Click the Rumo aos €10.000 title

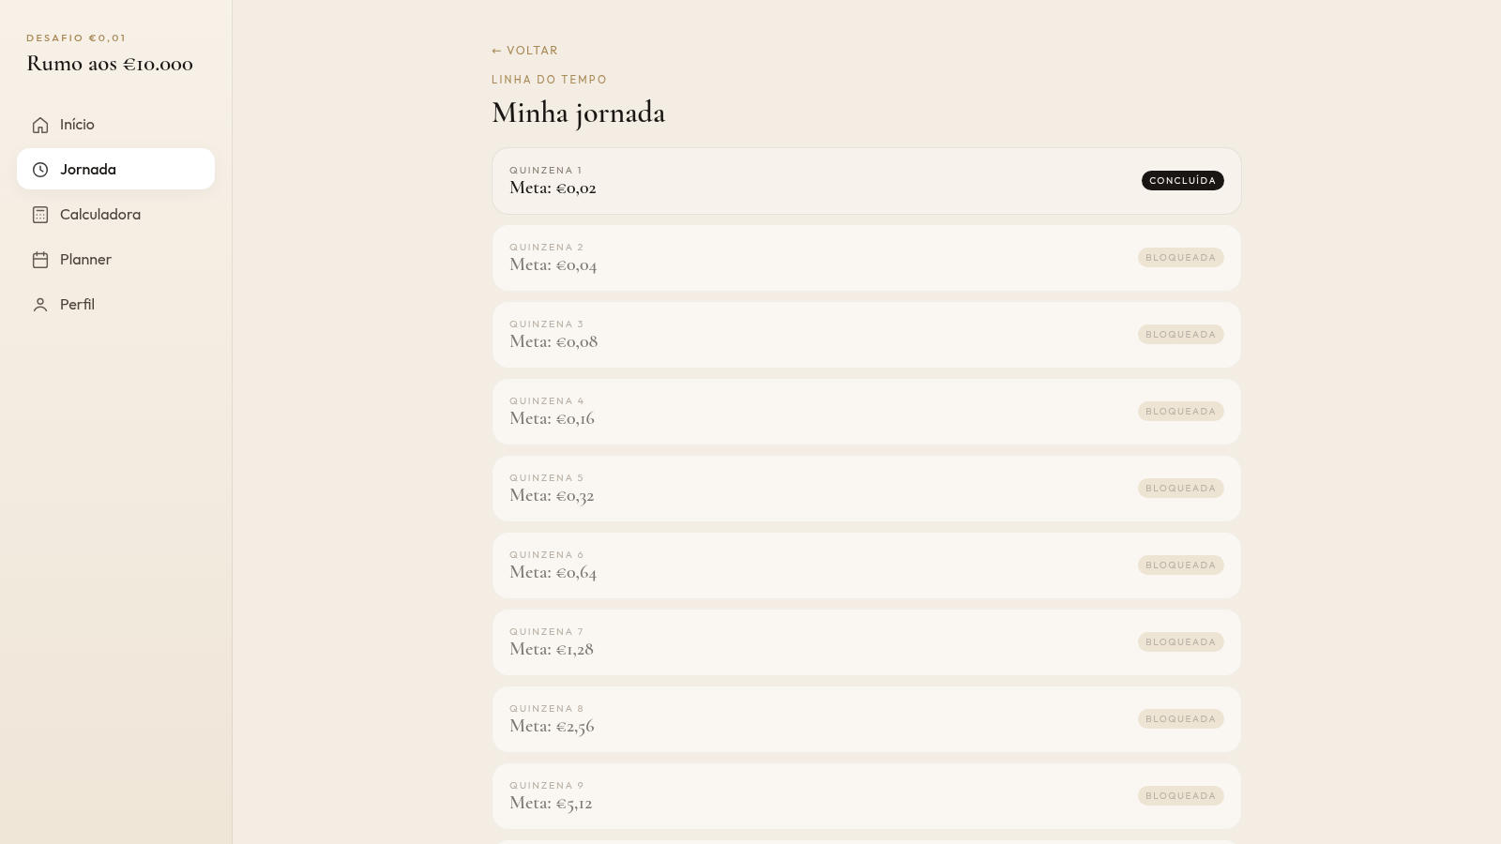tap(110, 64)
